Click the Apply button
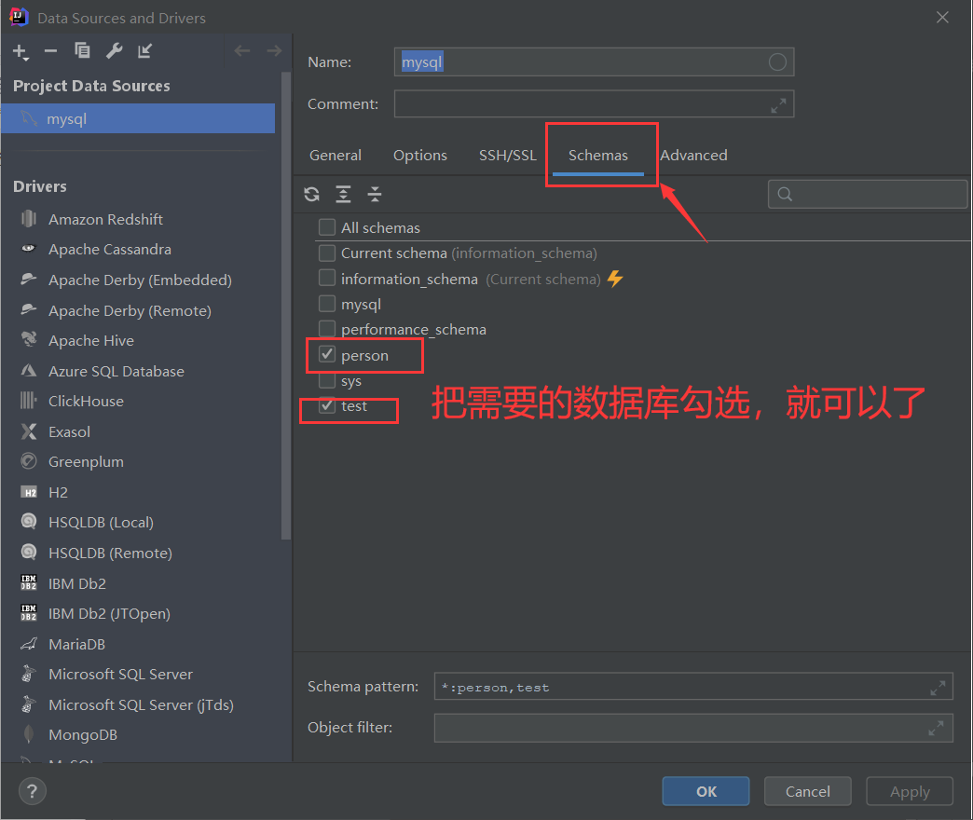973x820 pixels. [x=910, y=791]
